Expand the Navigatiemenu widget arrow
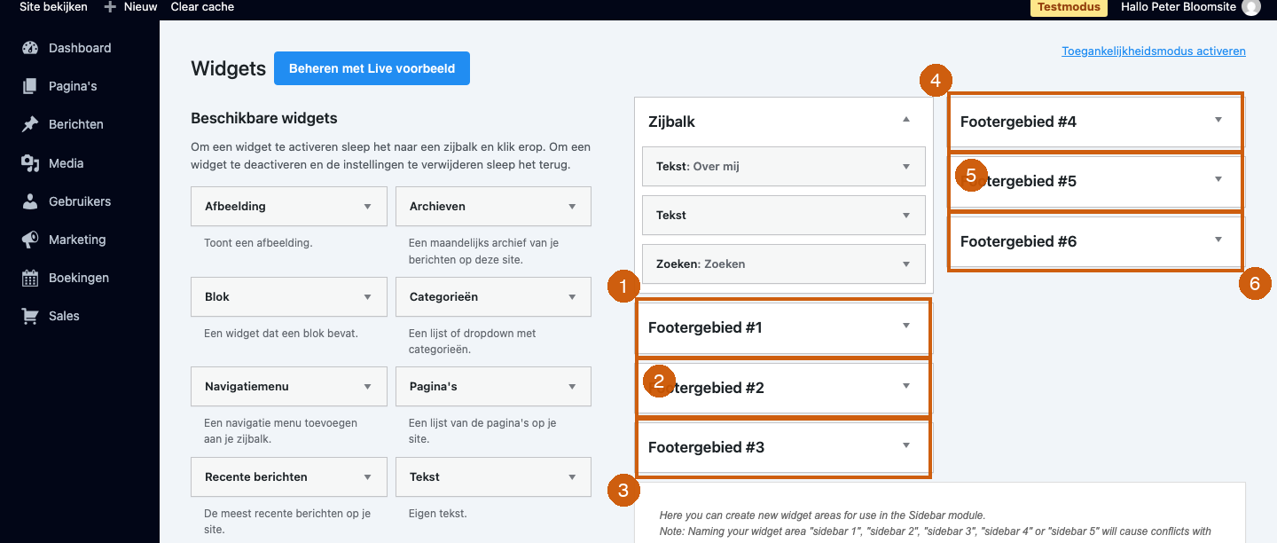Viewport: 1277px width, 543px height. tap(367, 386)
